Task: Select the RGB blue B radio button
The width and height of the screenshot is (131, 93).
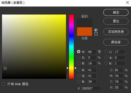Action: click(x=78, y=81)
